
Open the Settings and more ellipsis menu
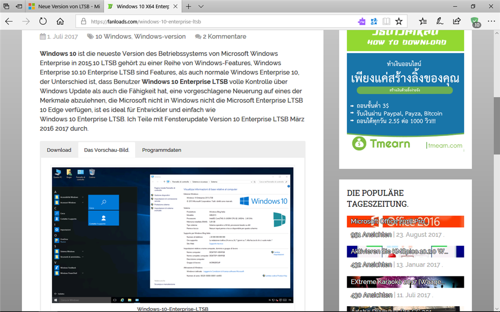(491, 21)
